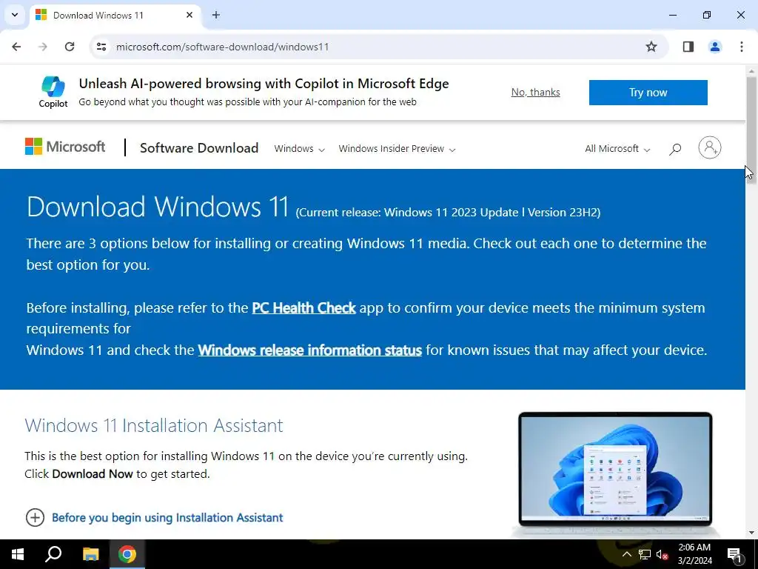Restore down the Chrome window

click(707, 15)
